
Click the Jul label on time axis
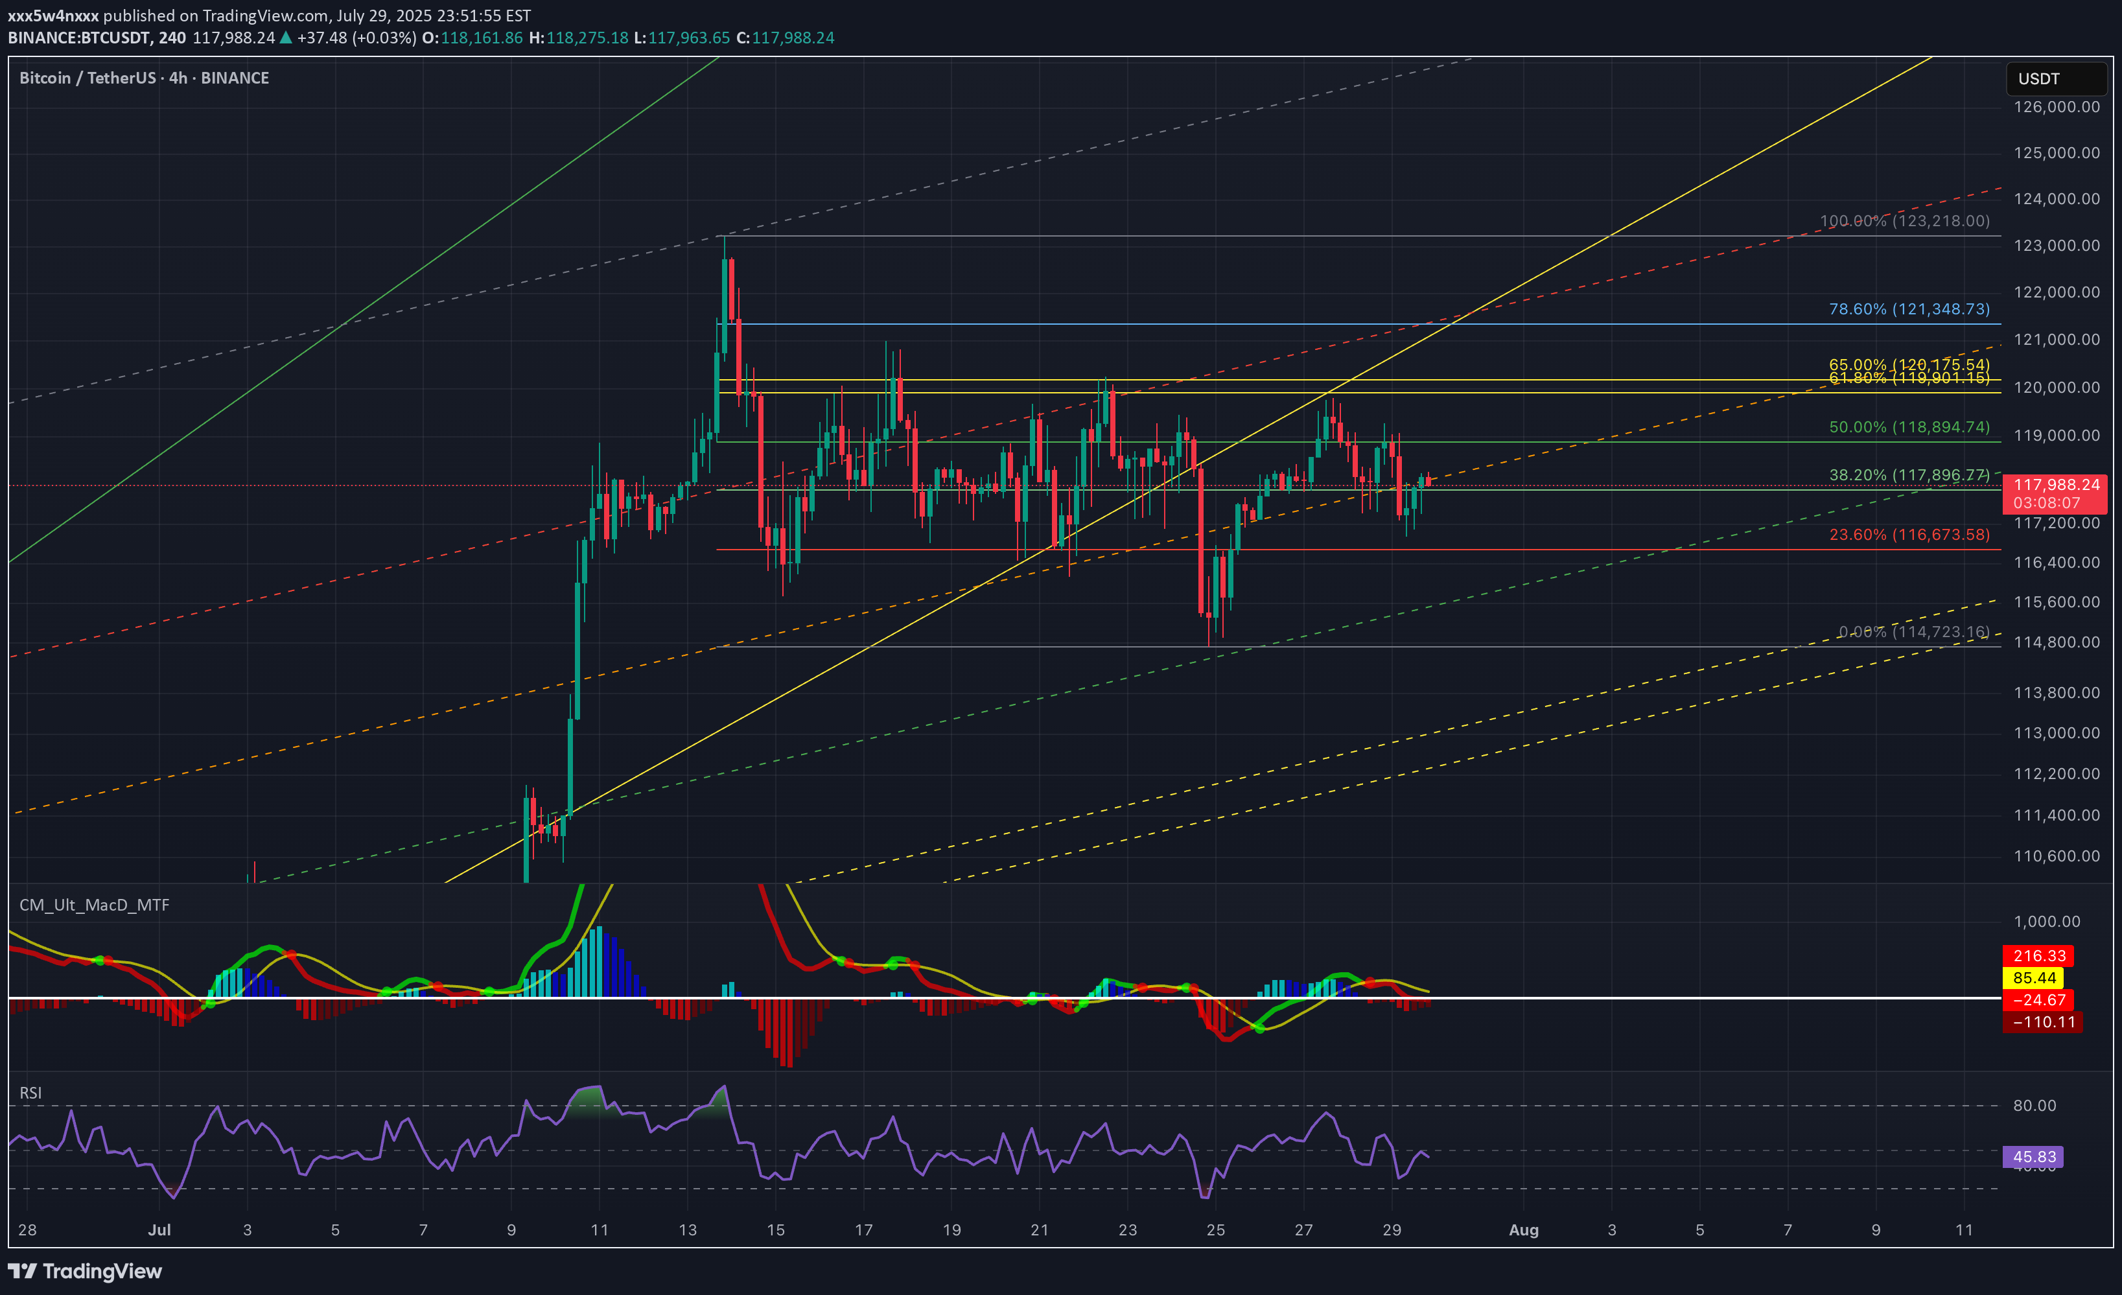point(159,1230)
